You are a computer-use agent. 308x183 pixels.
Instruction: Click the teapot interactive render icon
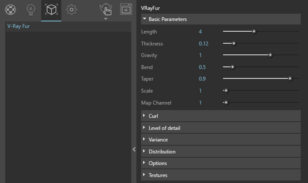[x=106, y=9]
